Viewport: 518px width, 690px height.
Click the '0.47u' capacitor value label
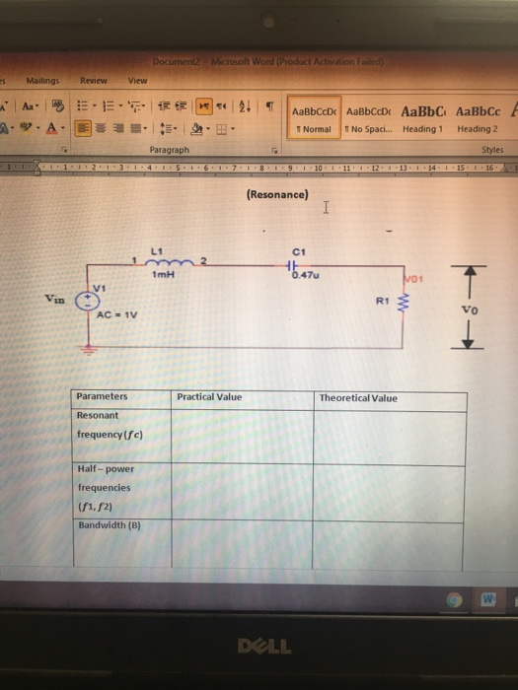(305, 275)
